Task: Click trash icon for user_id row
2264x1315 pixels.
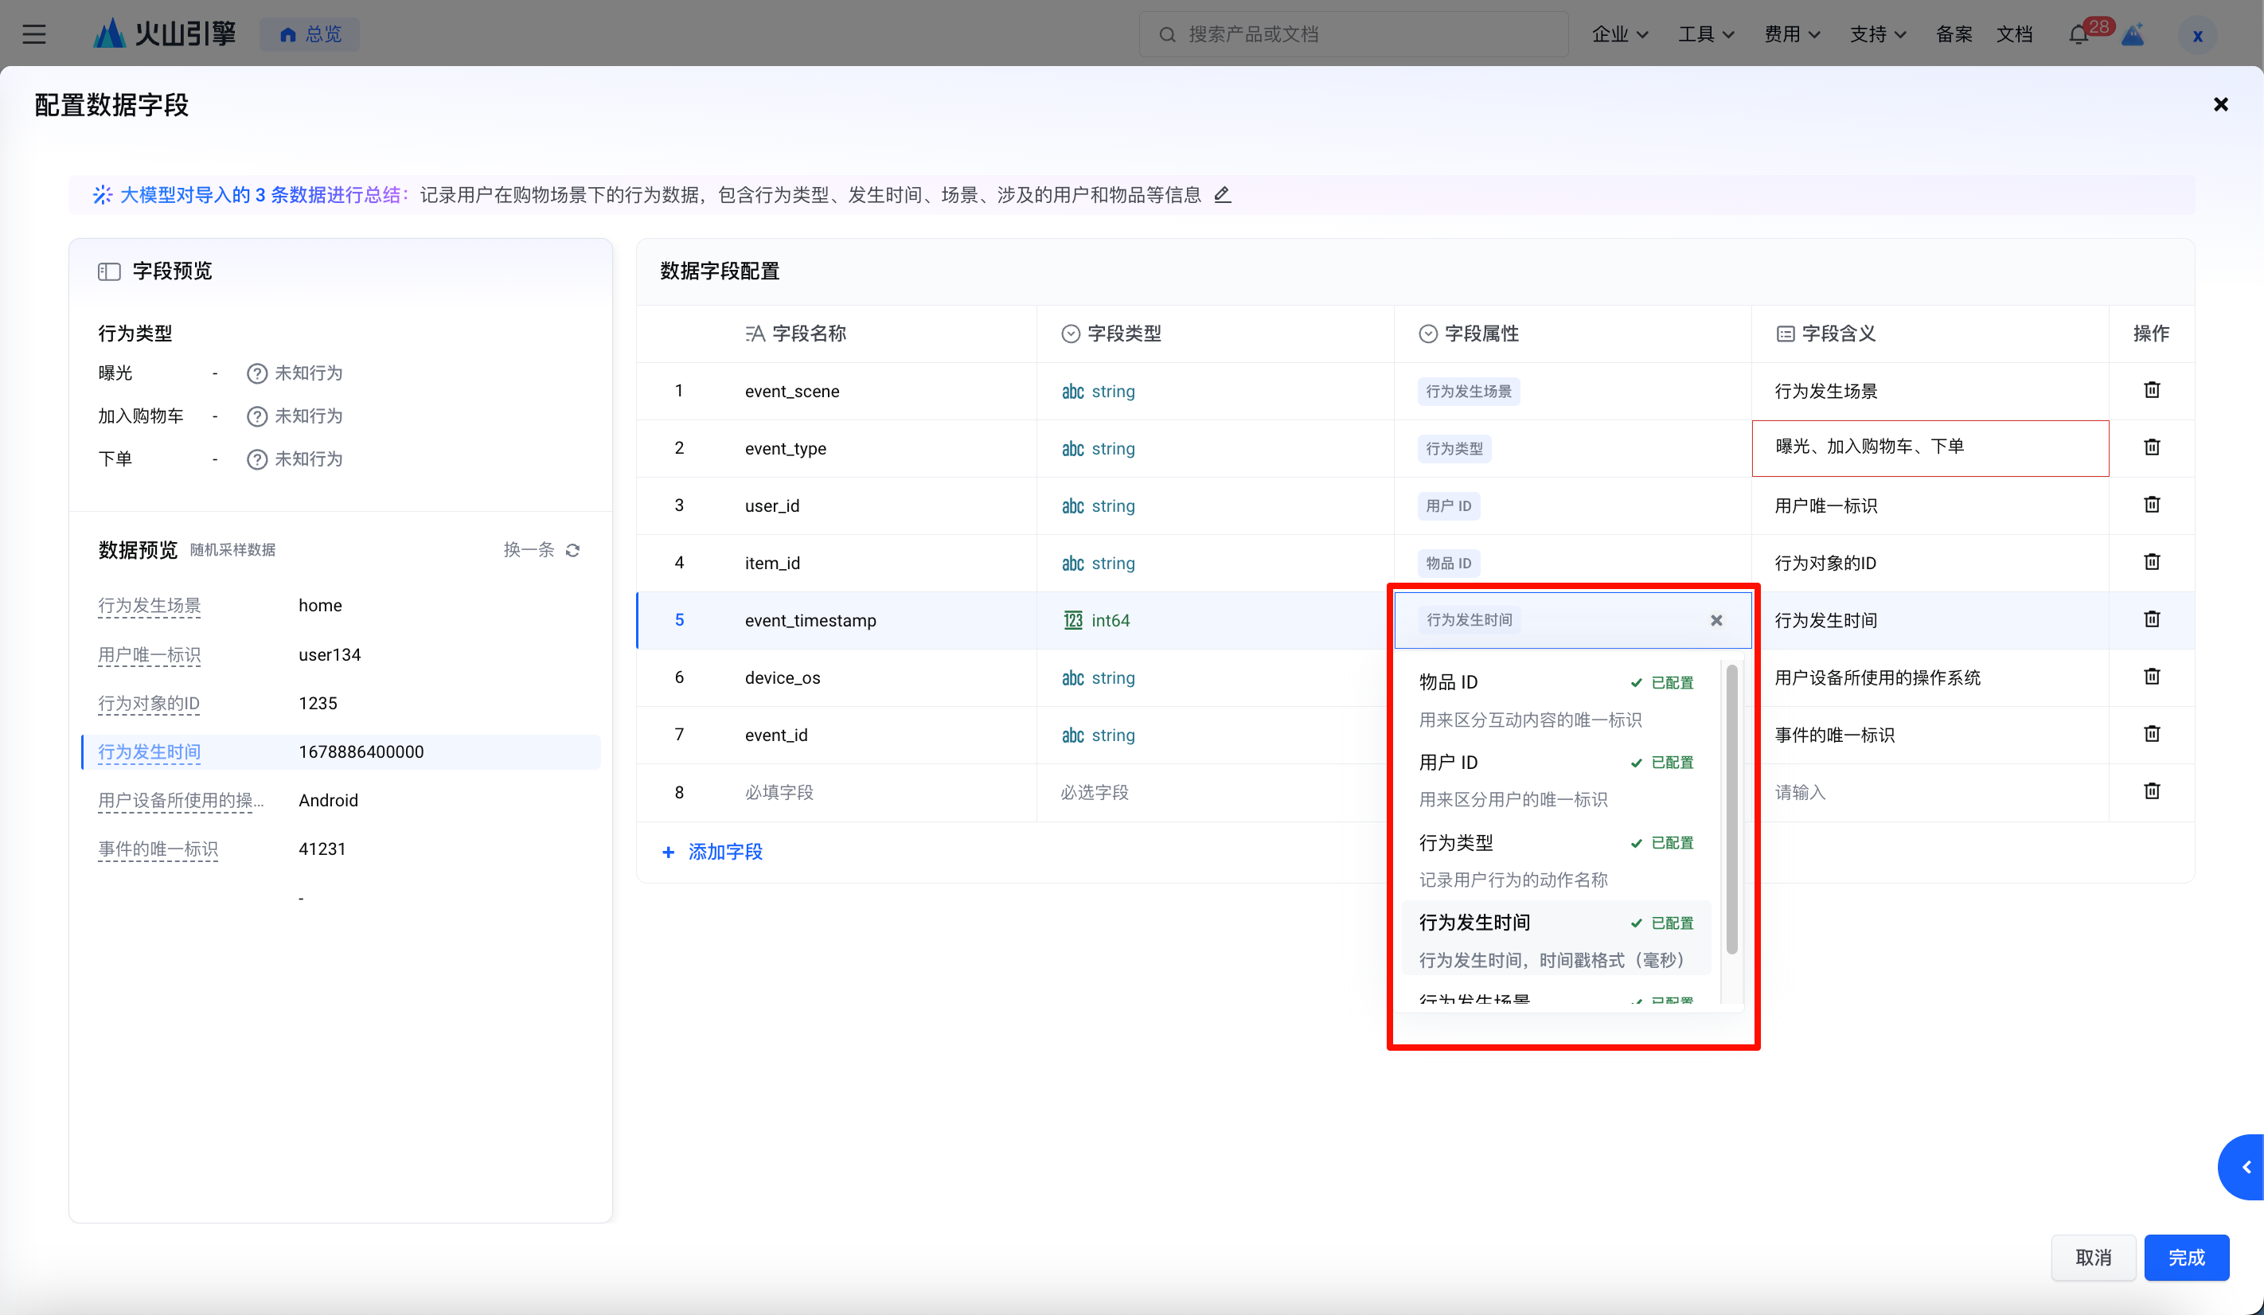Action: (x=2151, y=505)
